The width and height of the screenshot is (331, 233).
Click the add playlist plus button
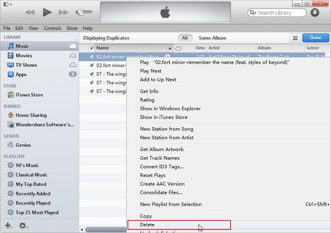pos(8,225)
